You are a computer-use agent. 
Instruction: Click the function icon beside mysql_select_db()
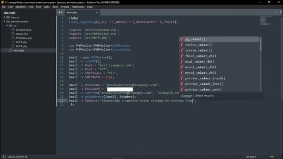click(182, 72)
